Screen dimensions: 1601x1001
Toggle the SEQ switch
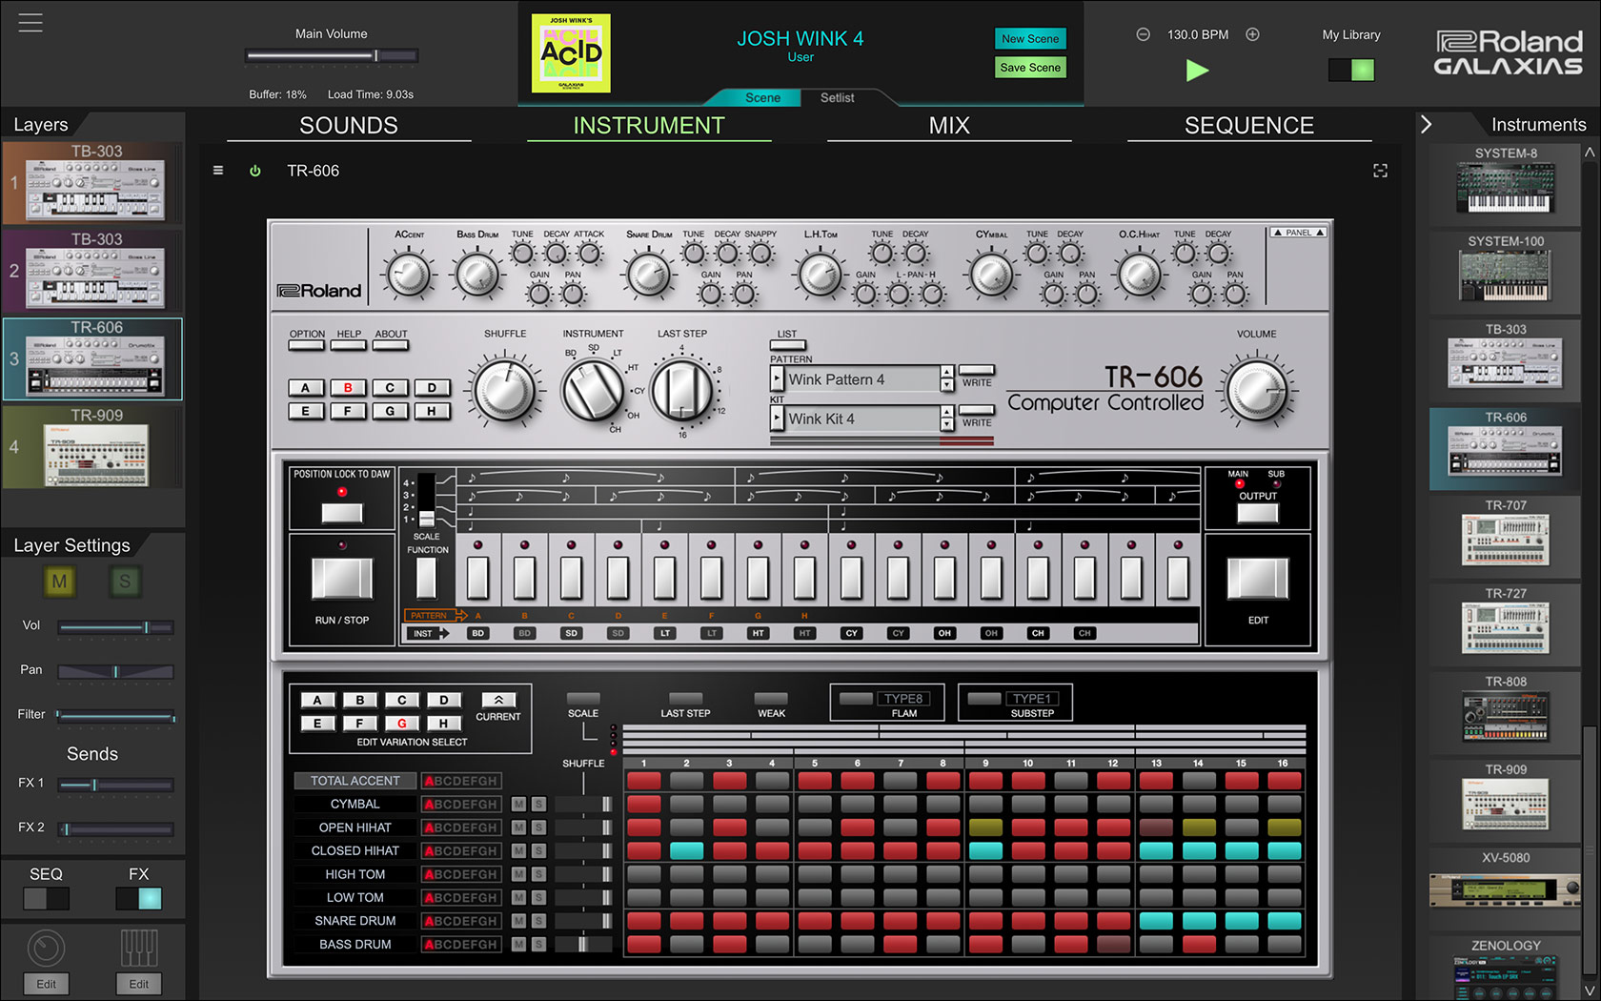46,898
